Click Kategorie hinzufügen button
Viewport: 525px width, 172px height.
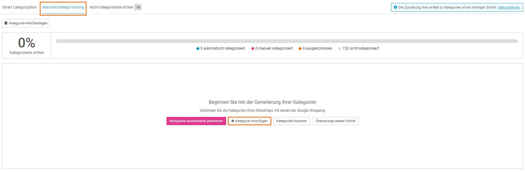250,121
